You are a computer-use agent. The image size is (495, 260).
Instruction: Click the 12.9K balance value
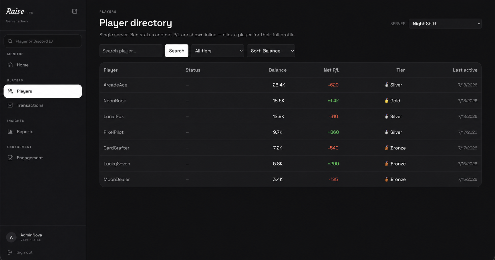click(x=279, y=116)
